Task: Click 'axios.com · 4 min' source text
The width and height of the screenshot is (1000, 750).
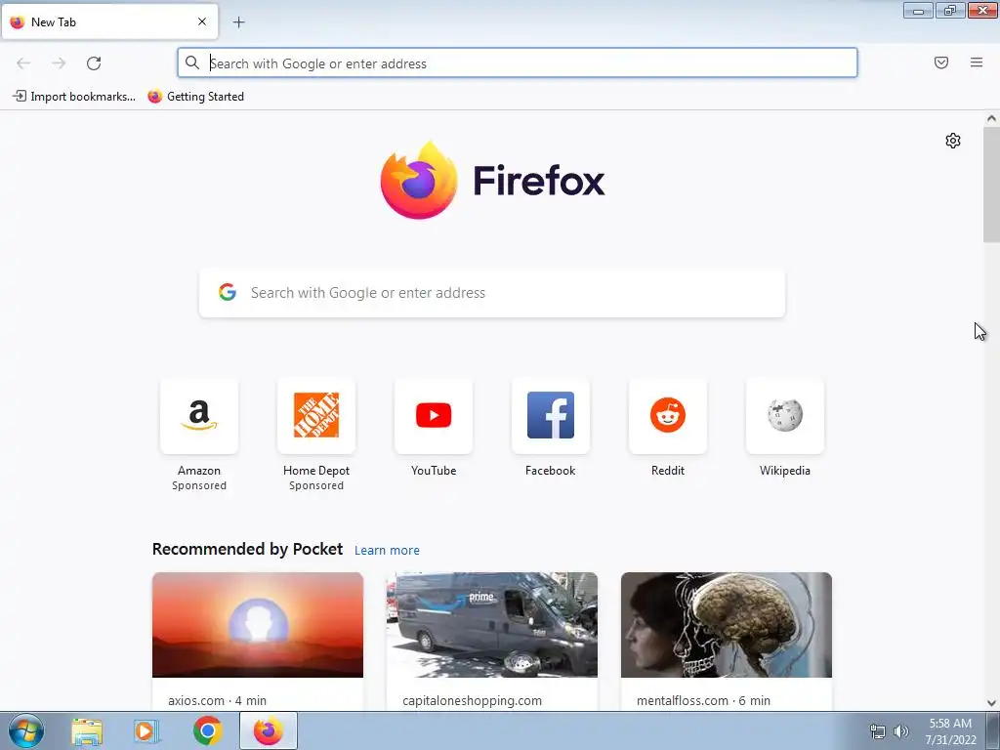Action: click(217, 700)
